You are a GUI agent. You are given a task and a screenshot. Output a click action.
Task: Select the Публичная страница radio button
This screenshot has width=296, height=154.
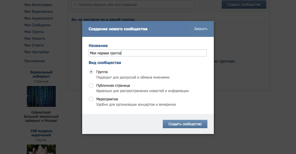(x=91, y=85)
